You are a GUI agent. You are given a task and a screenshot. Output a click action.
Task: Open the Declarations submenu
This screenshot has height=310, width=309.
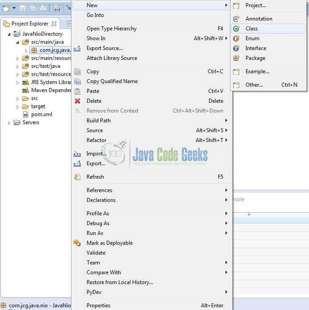pos(151,200)
